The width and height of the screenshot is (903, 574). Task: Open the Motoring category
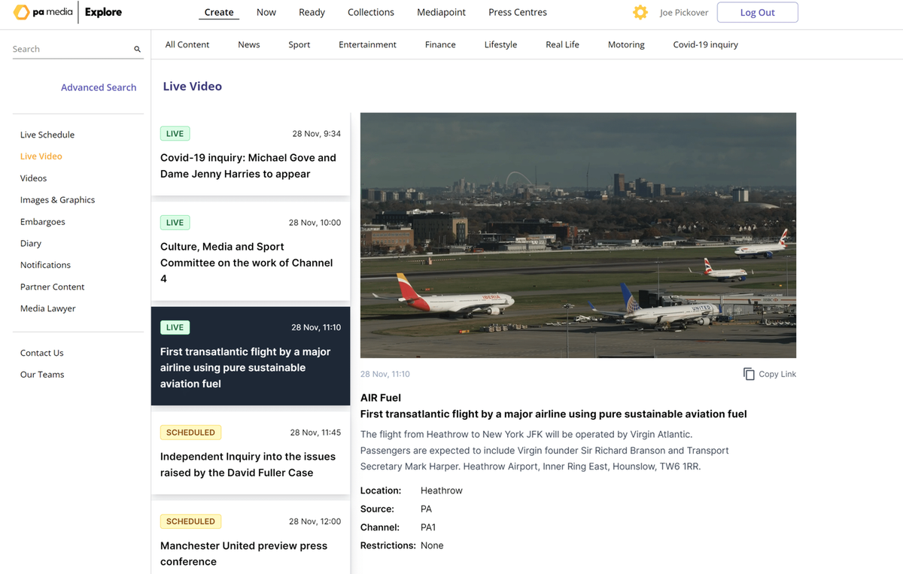pyautogui.click(x=626, y=44)
